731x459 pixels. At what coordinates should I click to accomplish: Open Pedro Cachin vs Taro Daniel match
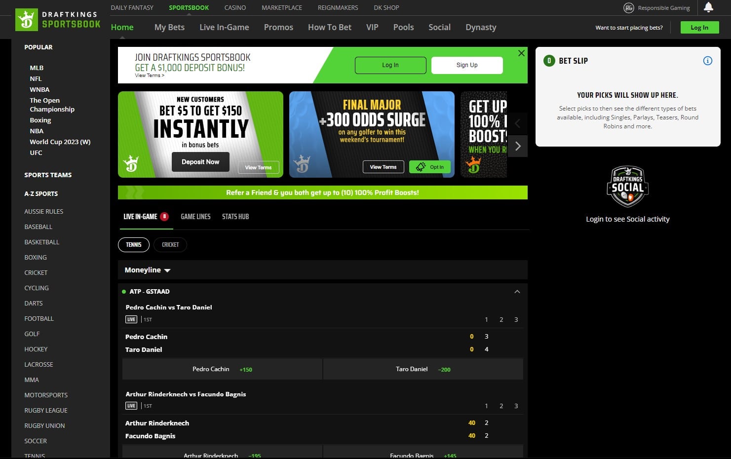click(169, 307)
